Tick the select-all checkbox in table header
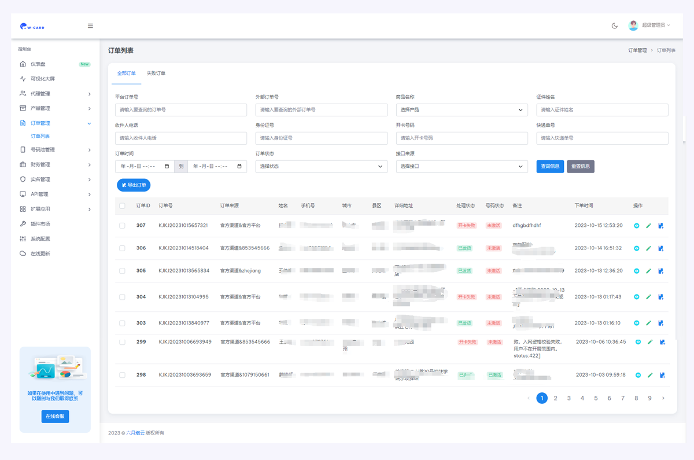 pos(122,206)
